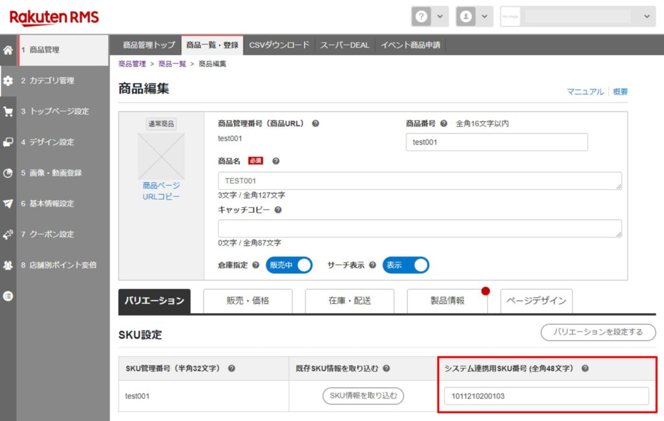Switch to the 販売・価格 tab
This screenshot has width=664, height=421.
point(248,301)
